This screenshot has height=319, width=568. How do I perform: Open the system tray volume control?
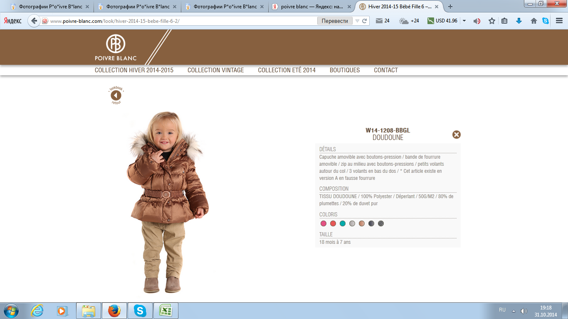pos(524,311)
